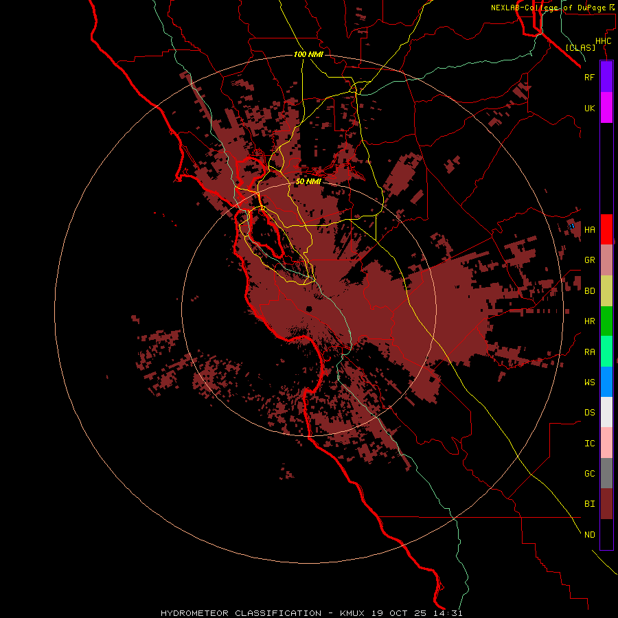
Task: Click the [CLAS] units label
Action: coord(580,47)
